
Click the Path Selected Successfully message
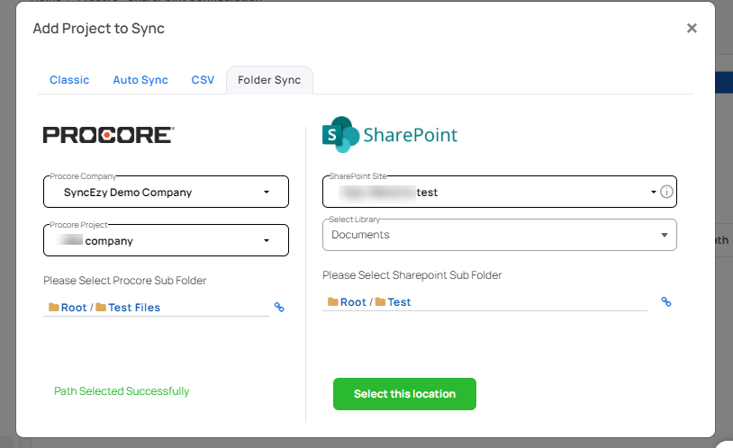[122, 391]
